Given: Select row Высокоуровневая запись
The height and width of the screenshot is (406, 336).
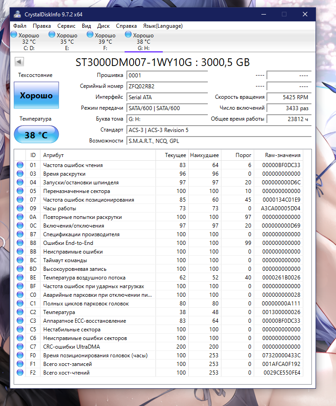Looking at the screenshot, I should click(x=159, y=269).
